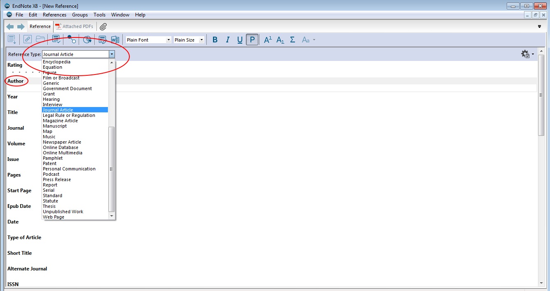550x291 pixels.
Task: Open the Tools menu
Action: point(99,15)
